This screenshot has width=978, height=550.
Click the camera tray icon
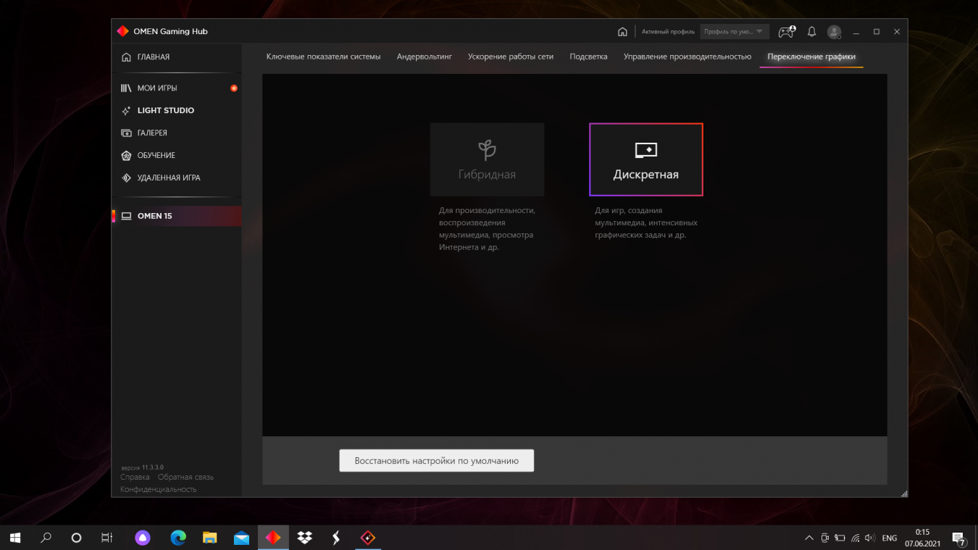(825, 538)
